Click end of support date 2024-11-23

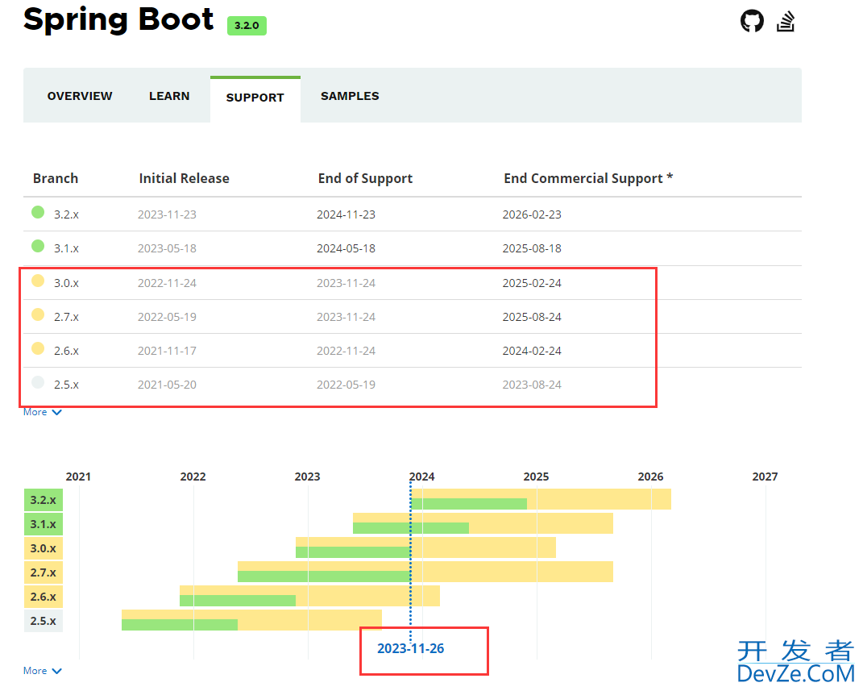pos(346,214)
